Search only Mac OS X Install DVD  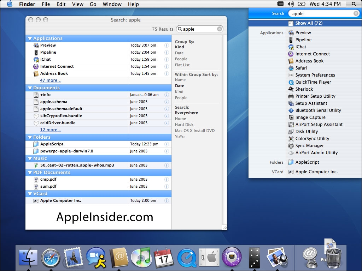(x=195, y=131)
